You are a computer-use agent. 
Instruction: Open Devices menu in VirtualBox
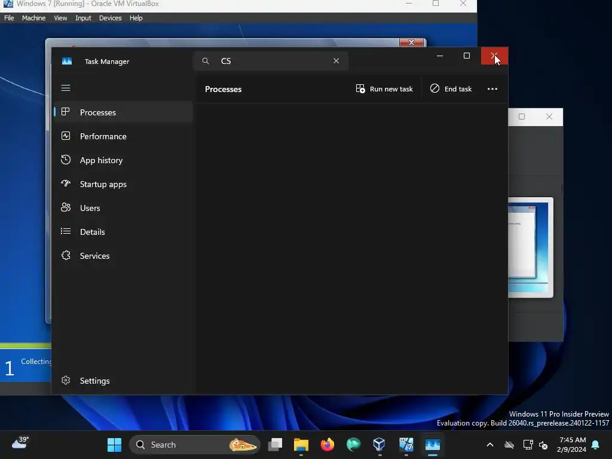[x=110, y=18]
